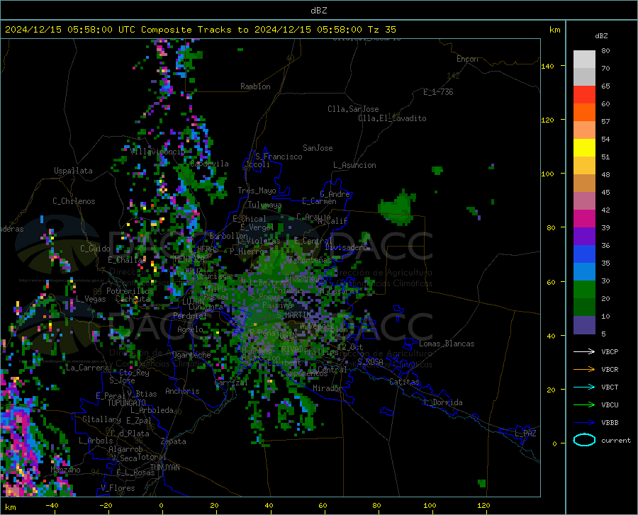Click the 'Manzano' place label
638x515 pixels.
(x=65, y=470)
